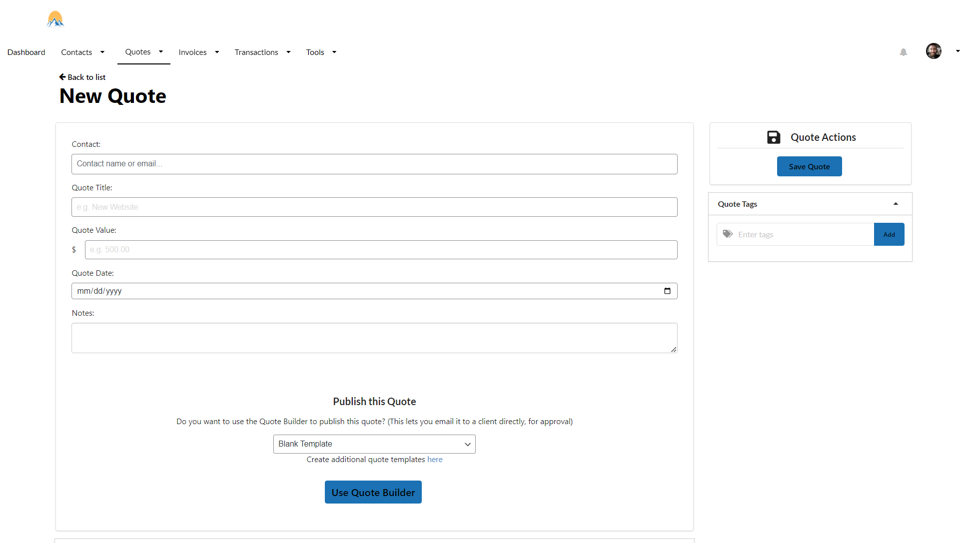This screenshot has width=976, height=543.
Task: Click the back arrow icon
Action: click(x=62, y=77)
